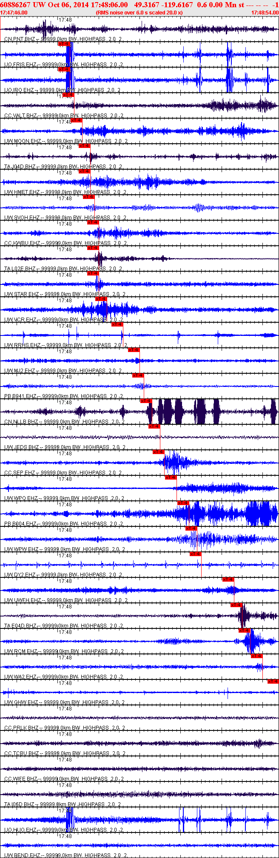Click the red pick marker on UO.FRIS trace

(x=64, y=44)
